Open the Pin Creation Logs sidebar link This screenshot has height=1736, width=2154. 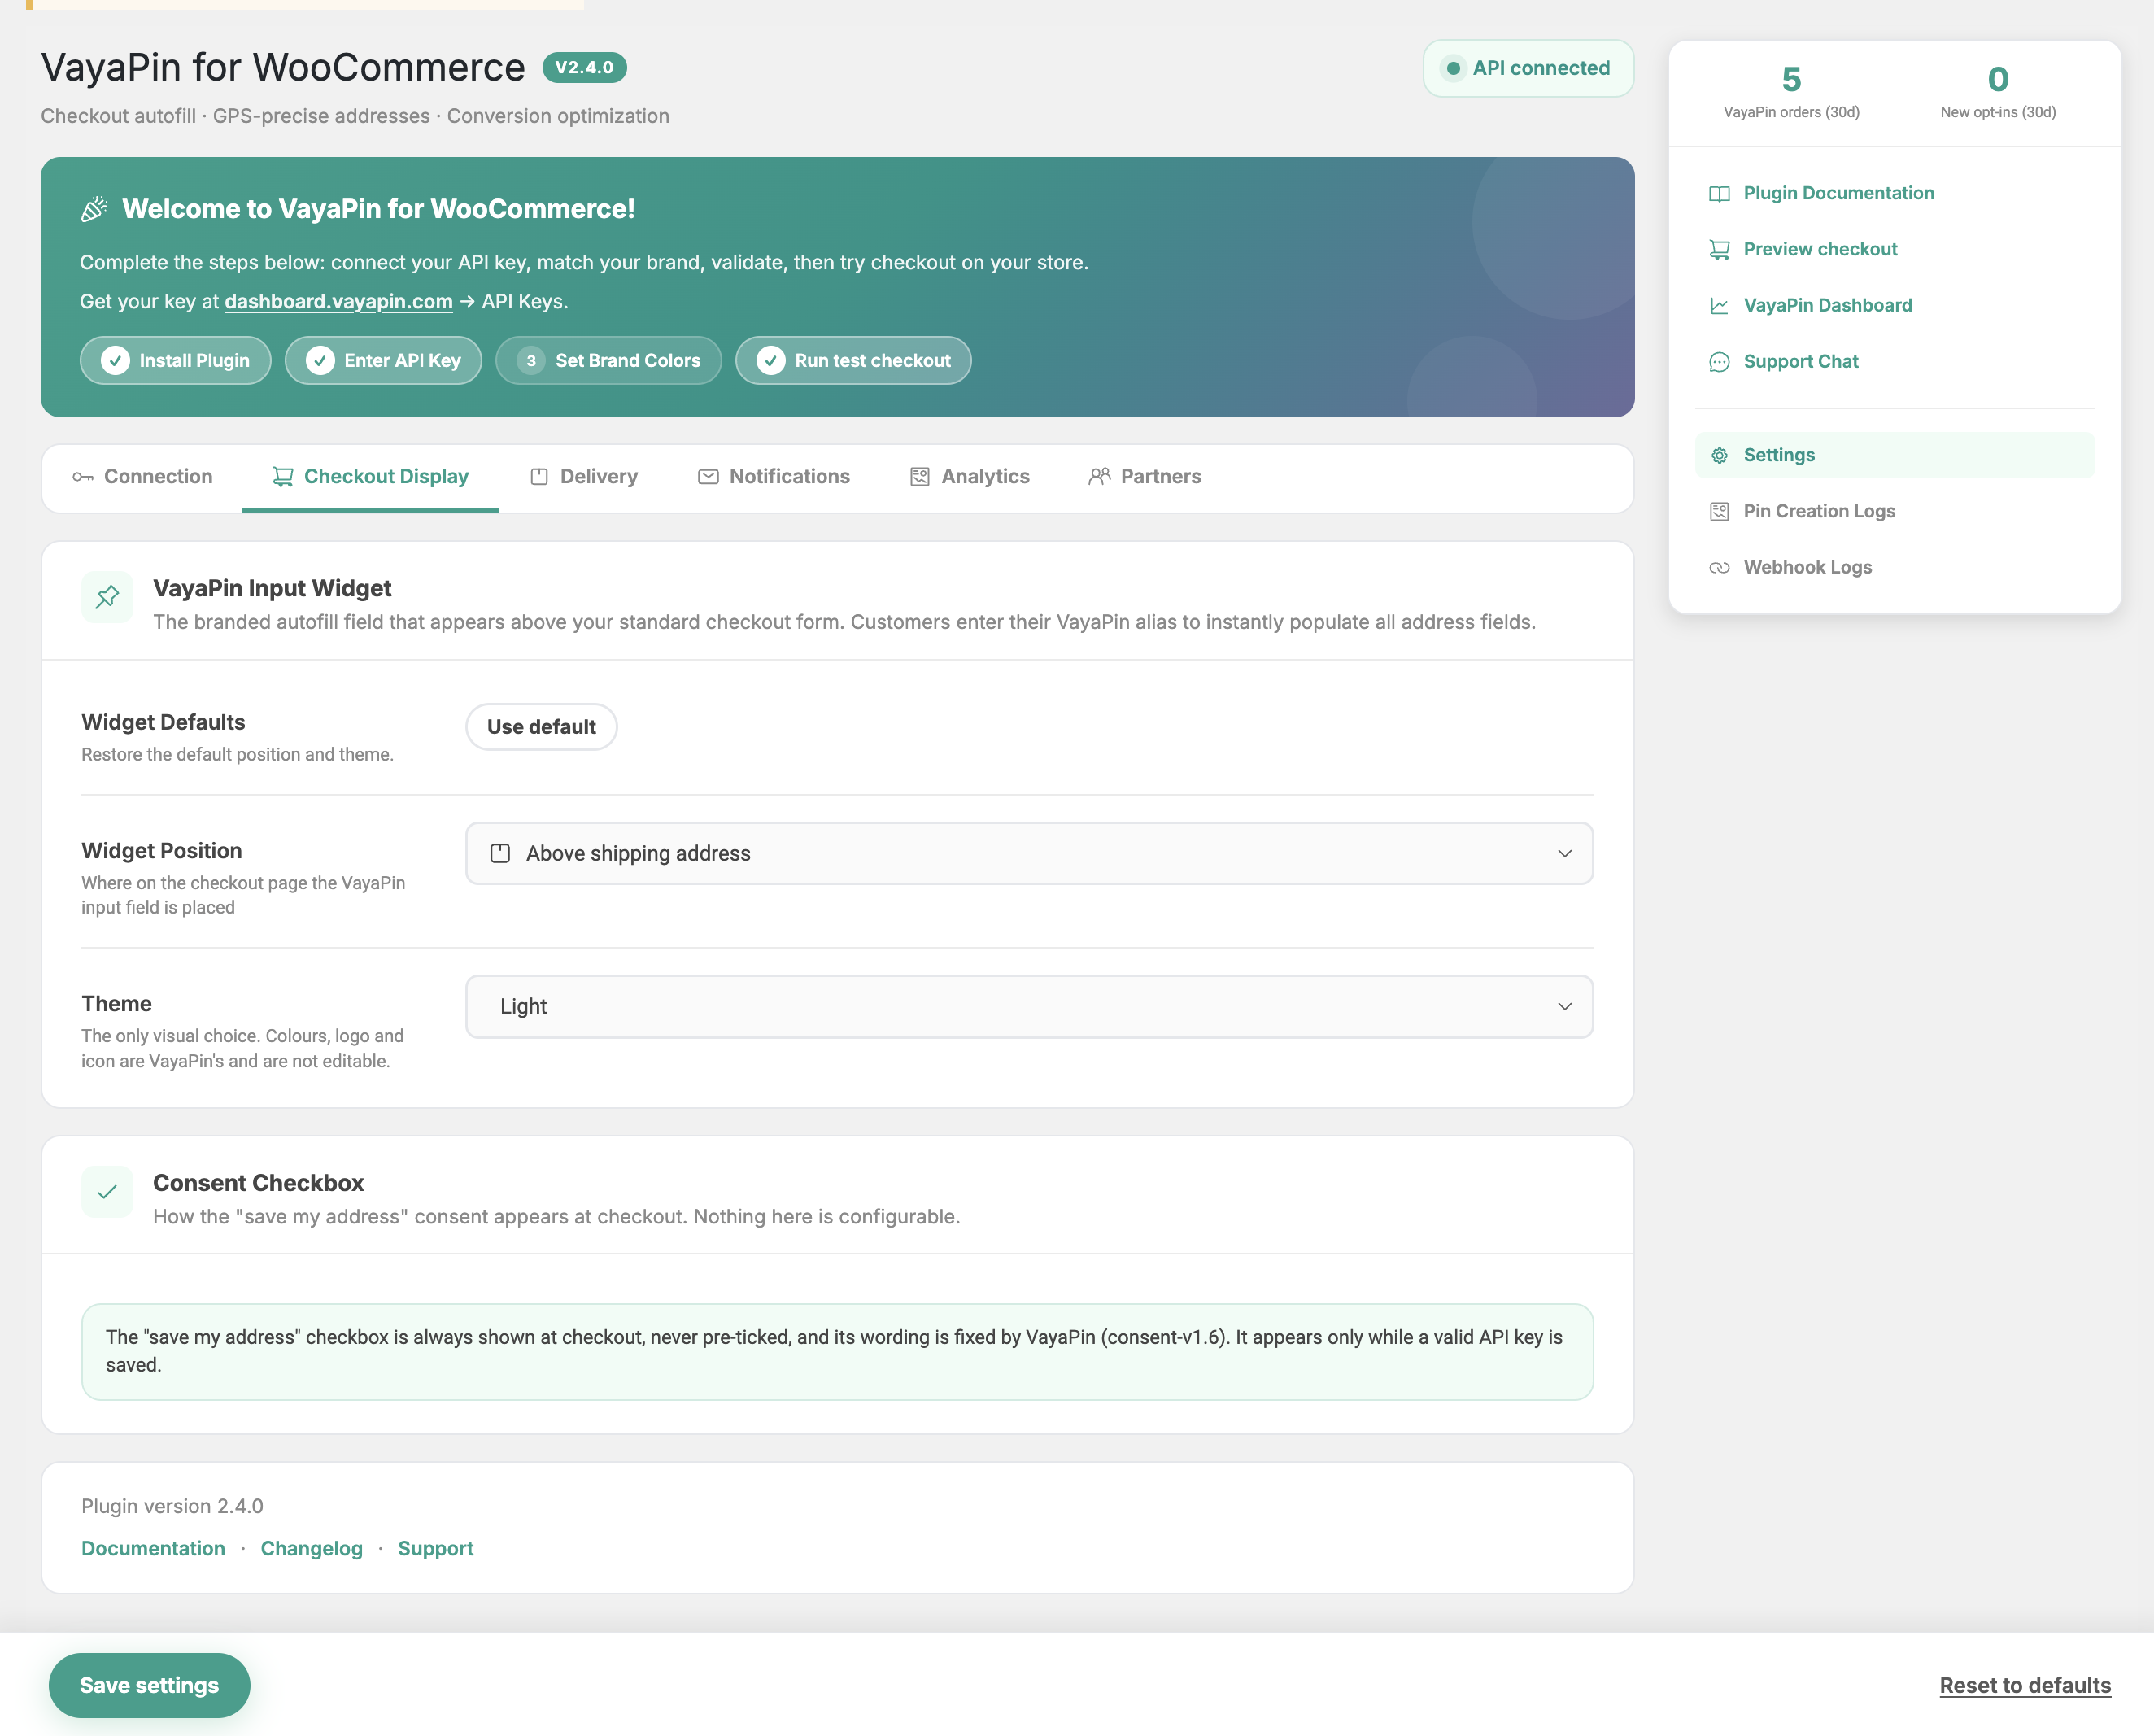pos(1895,512)
